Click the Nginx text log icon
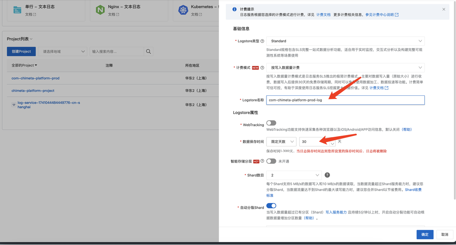 pos(100,10)
